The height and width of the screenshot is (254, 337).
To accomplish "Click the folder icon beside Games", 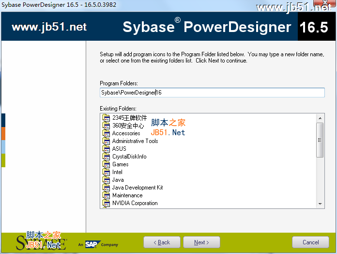I will [x=106, y=164].
